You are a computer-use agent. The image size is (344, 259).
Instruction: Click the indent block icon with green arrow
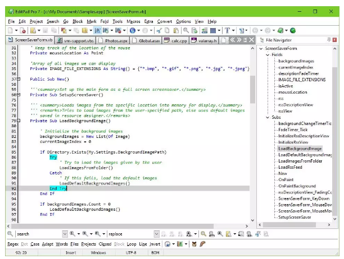[x=205, y=30]
